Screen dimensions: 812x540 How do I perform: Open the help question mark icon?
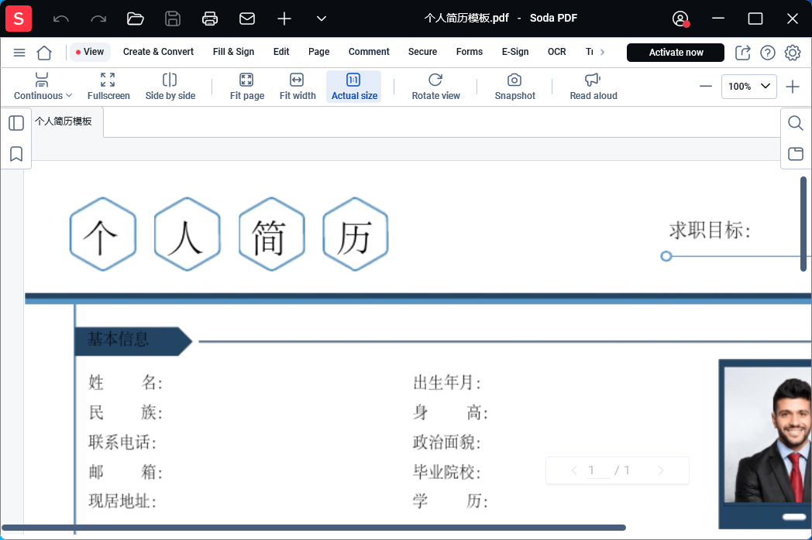768,53
